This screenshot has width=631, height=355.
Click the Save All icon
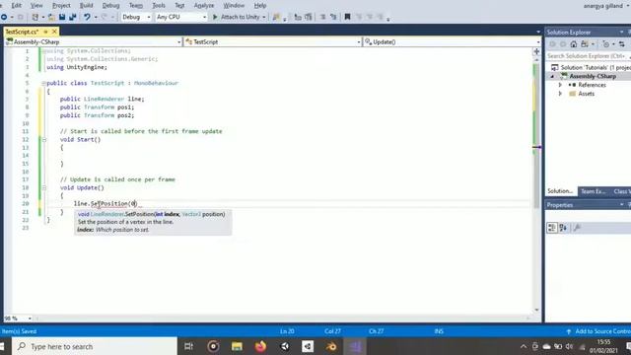[73, 17]
